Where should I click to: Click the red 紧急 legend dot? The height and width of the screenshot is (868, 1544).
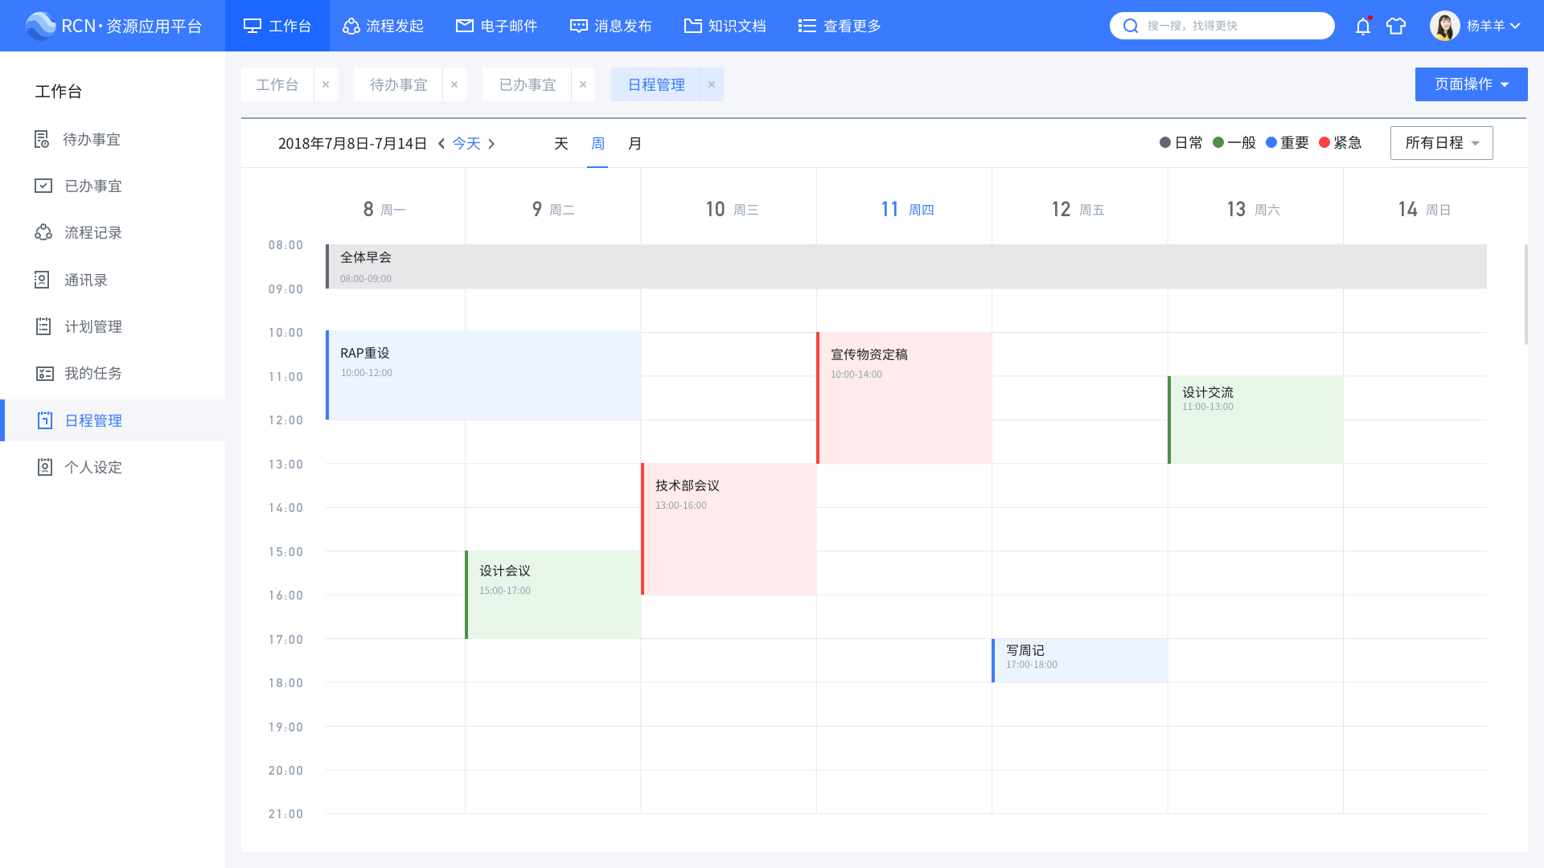[1324, 142]
